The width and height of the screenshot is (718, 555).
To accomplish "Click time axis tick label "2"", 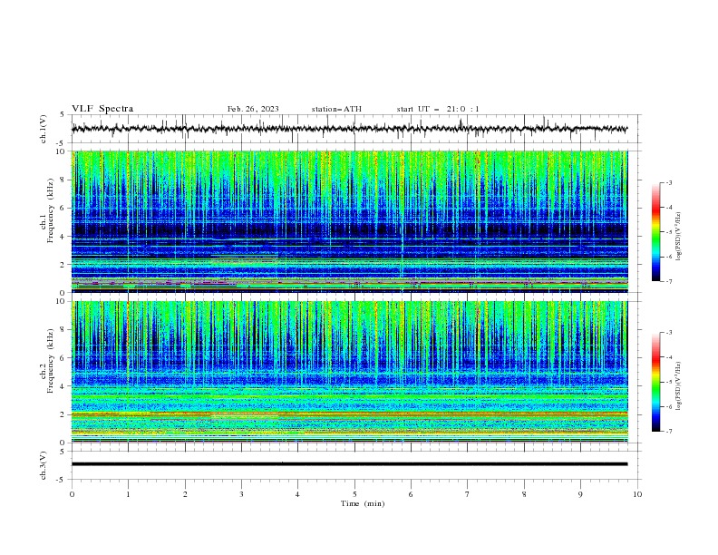I will point(185,494).
